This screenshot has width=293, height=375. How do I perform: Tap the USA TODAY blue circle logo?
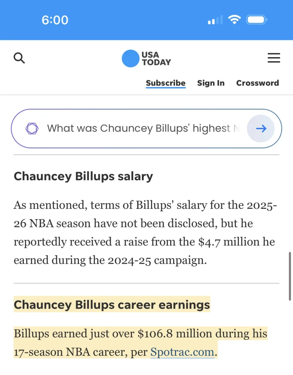pyautogui.click(x=131, y=59)
